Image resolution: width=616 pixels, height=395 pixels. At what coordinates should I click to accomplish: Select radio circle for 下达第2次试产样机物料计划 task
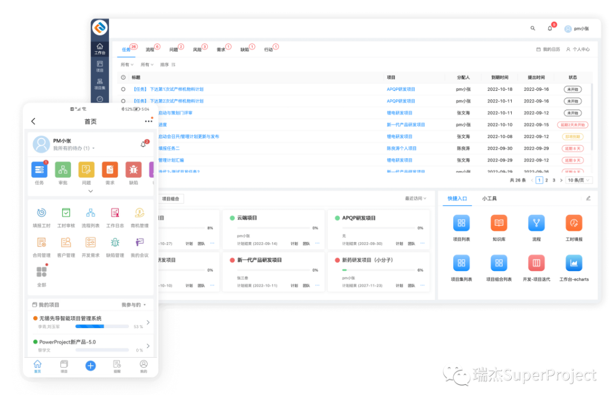coord(124,101)
